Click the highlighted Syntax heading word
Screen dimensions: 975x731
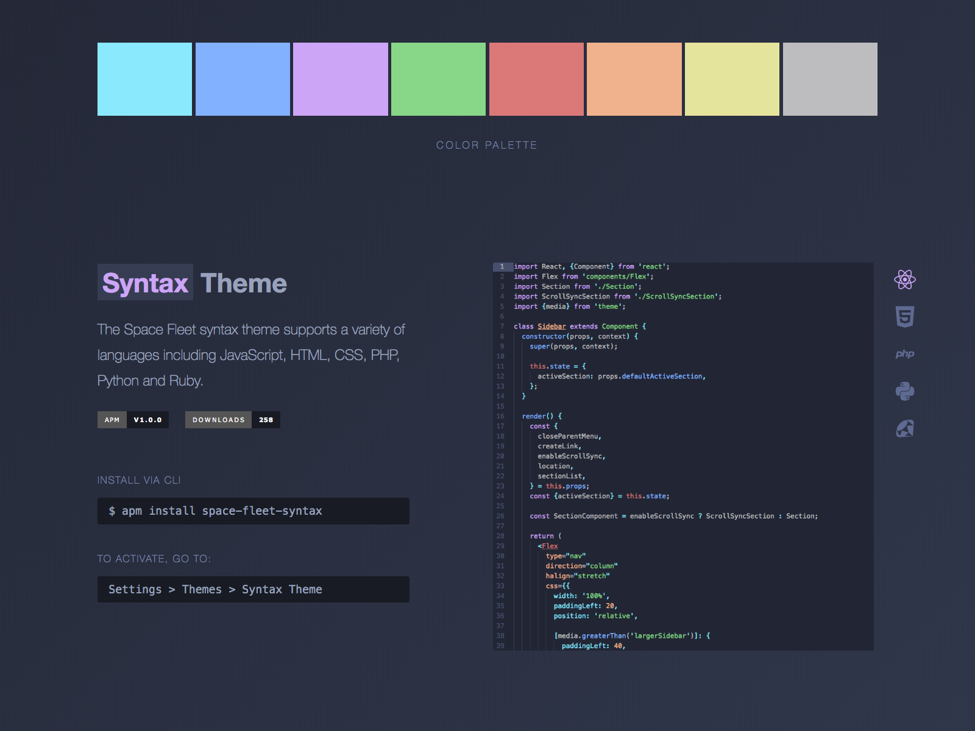click(x=145, y=283)
